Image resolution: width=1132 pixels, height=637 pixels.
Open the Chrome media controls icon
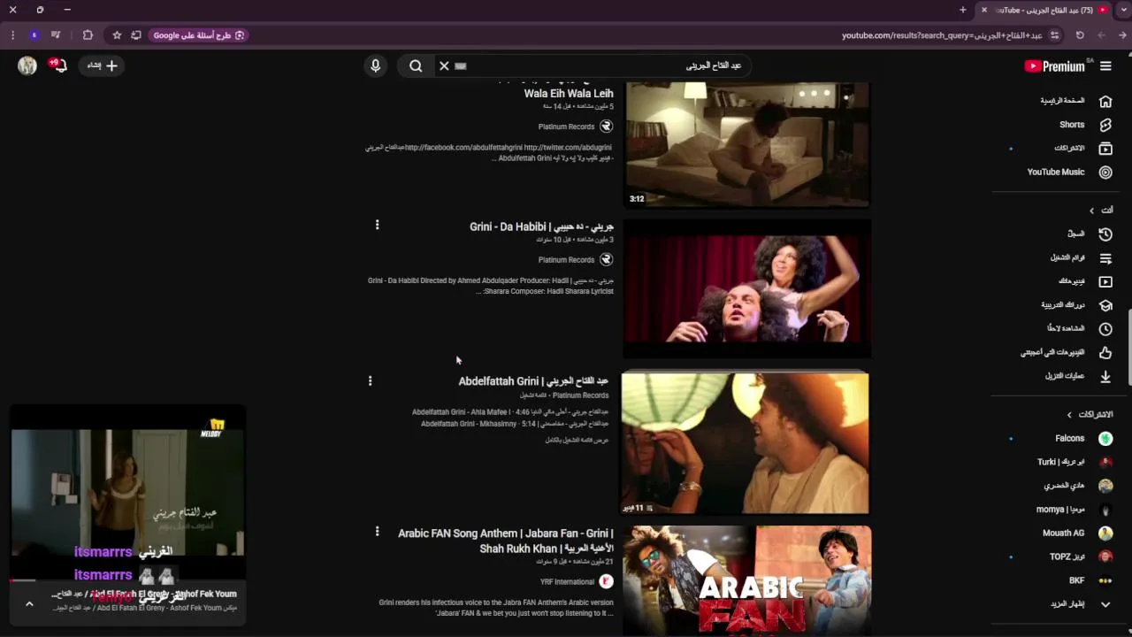point(56,35)
